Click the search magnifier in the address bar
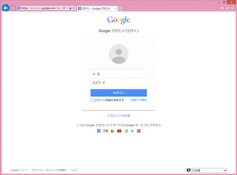Viewport: 237px width, 175px height. click(64, 8)
